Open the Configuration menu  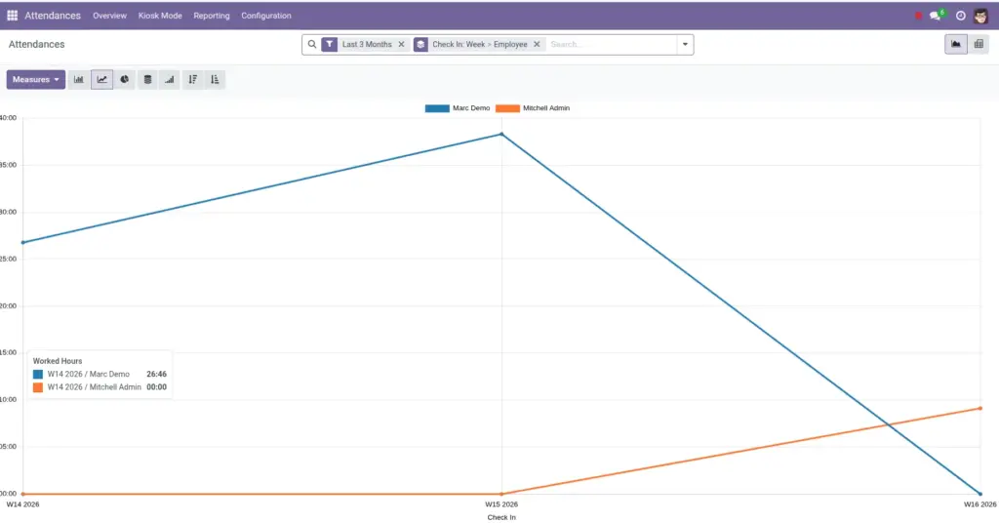265,16
